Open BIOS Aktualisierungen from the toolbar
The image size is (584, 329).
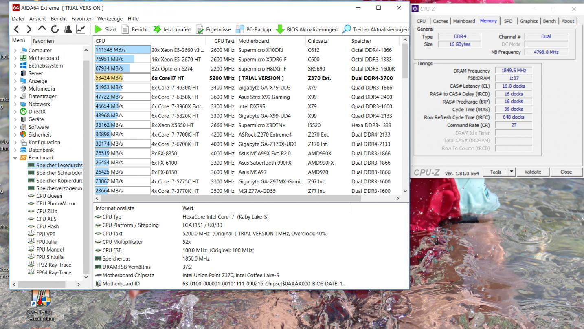(x=307, y=29)
